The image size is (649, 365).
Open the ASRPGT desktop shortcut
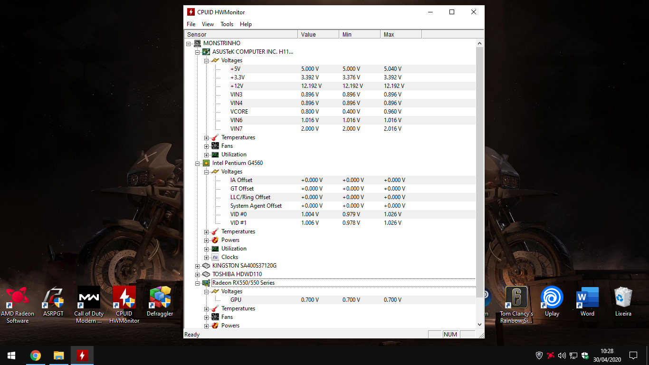tap(53, 302)
